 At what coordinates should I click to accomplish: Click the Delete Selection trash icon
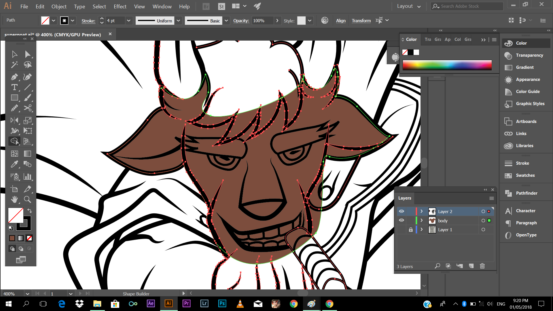[x=482, y=266]
